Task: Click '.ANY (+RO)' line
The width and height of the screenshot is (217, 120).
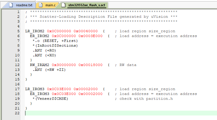Action: pyautogui.click(x=44, y=50)
